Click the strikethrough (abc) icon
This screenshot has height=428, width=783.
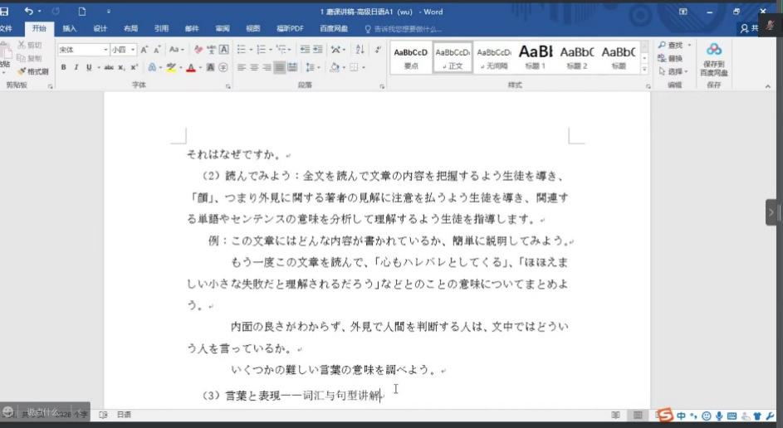tap(109, 67)
